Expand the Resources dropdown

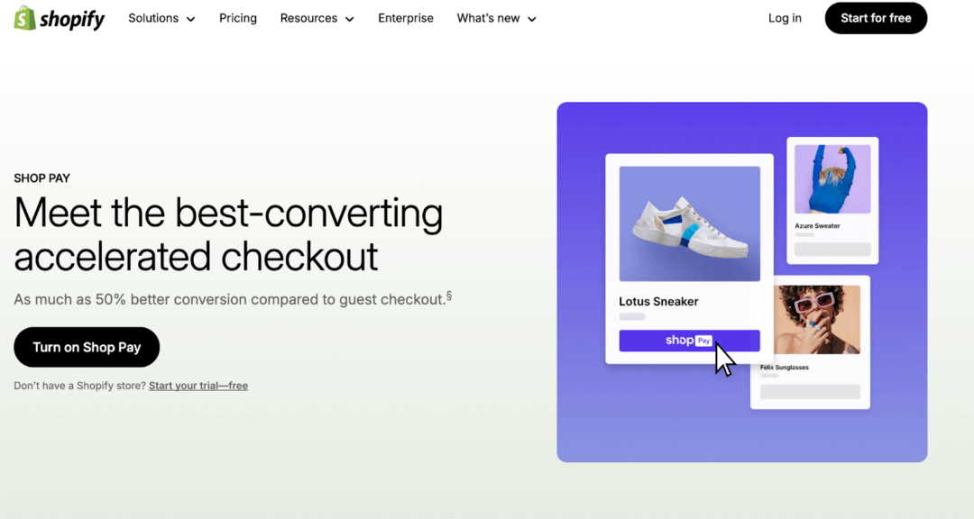tap(317, 17)
